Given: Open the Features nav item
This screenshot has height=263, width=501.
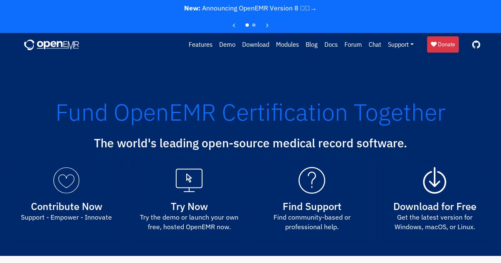Looking at the screenshot, I should tap(200, 45).
